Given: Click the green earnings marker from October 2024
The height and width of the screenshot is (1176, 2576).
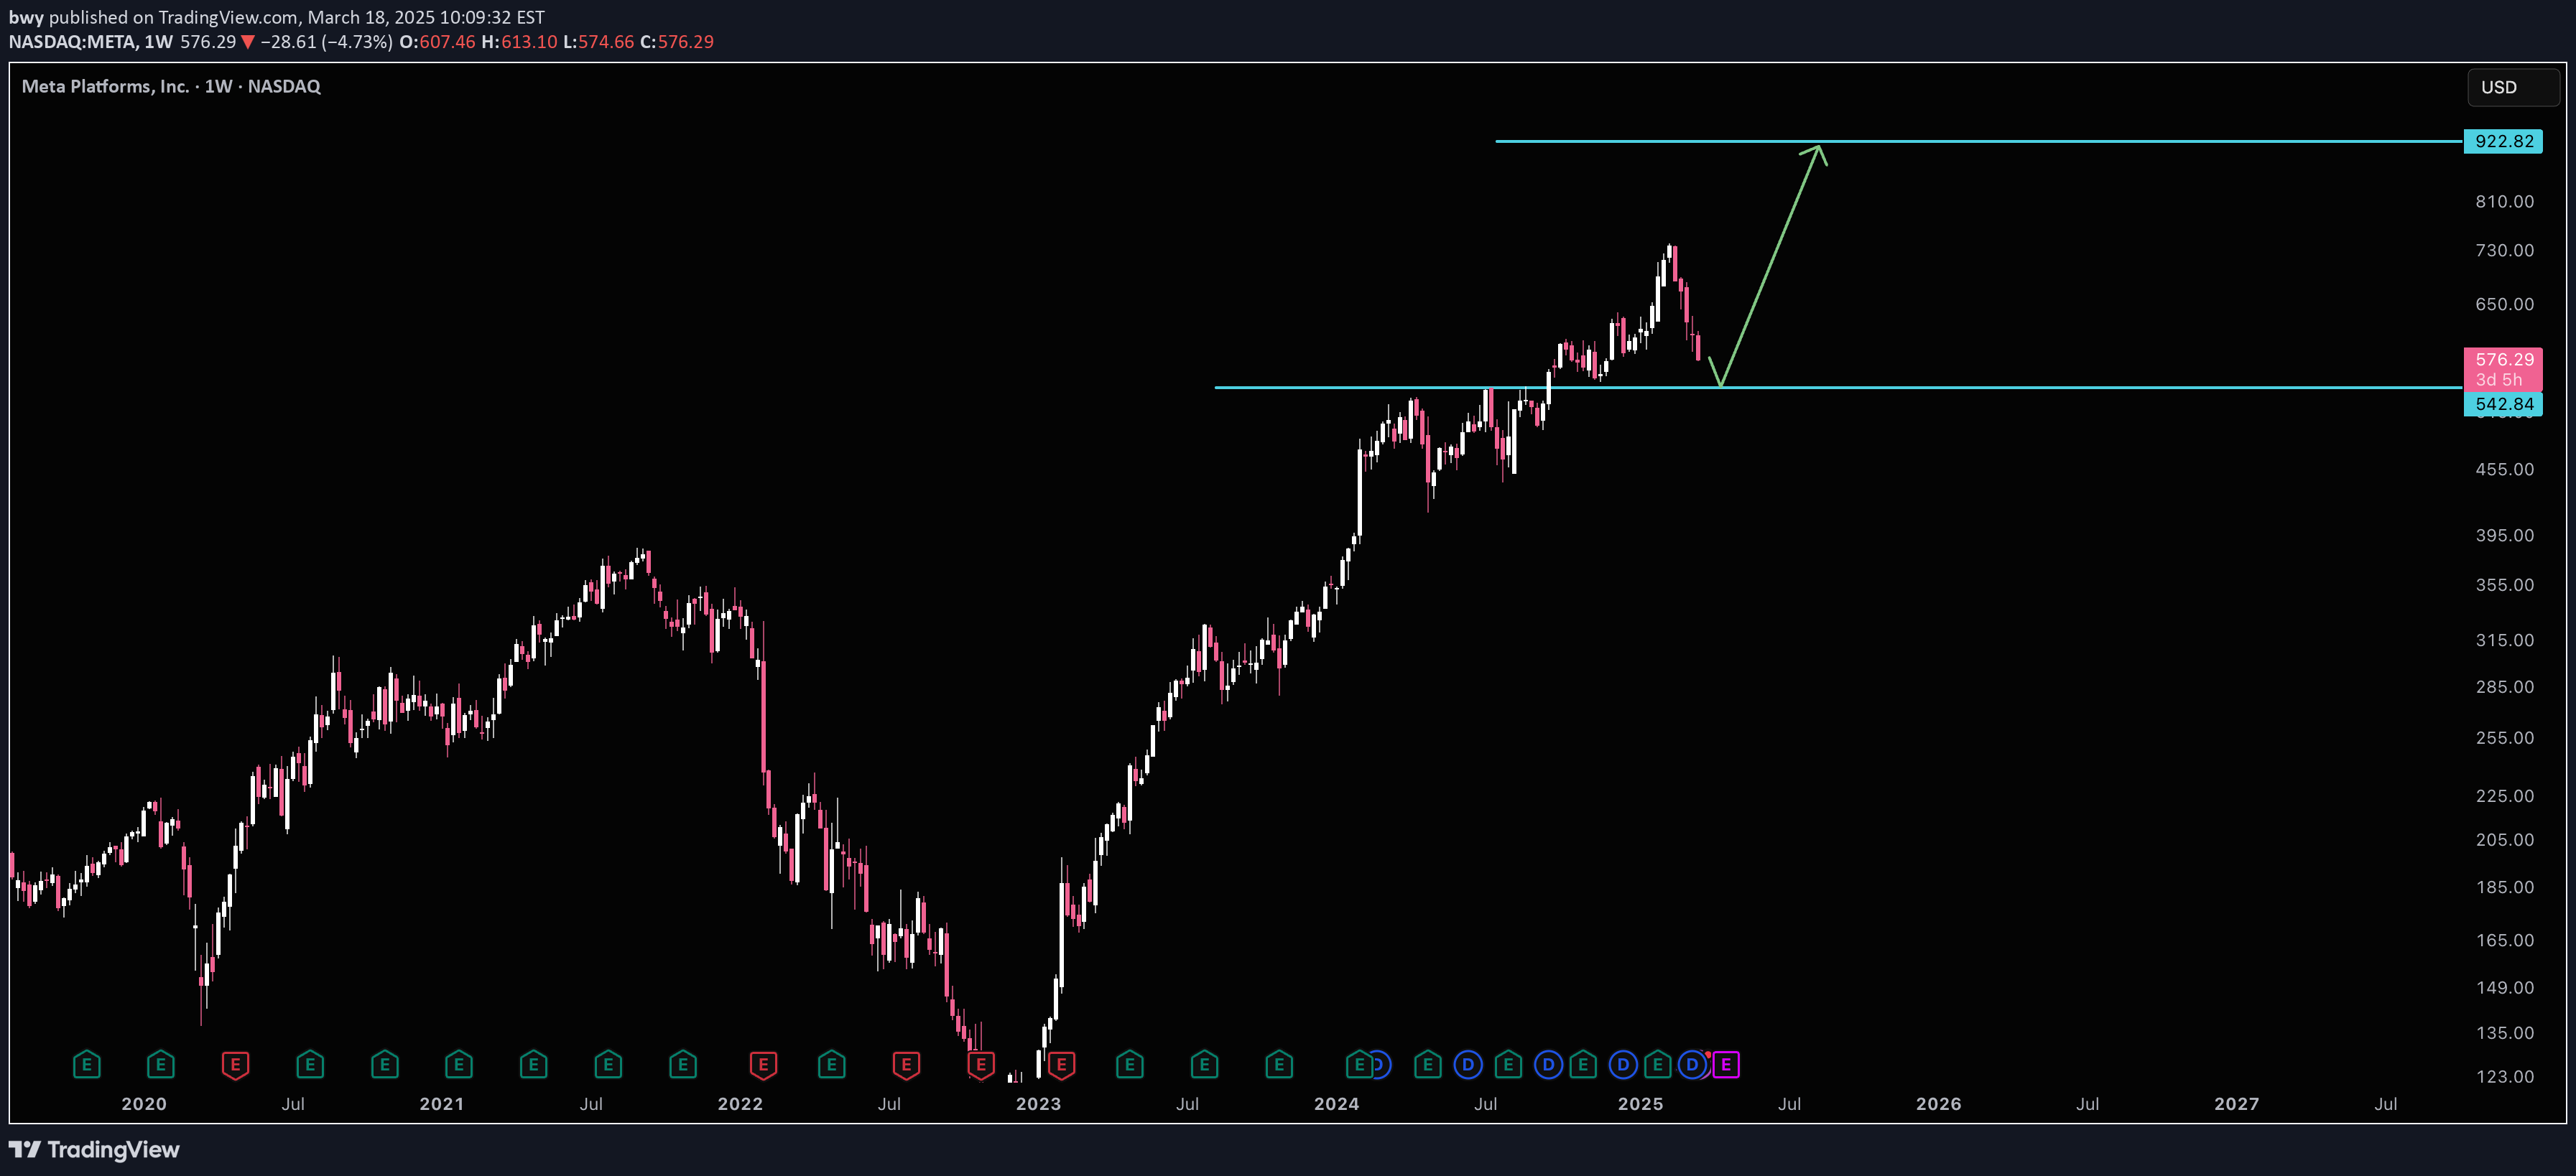Looking at the screenshot, I should click(1583, 1065).
